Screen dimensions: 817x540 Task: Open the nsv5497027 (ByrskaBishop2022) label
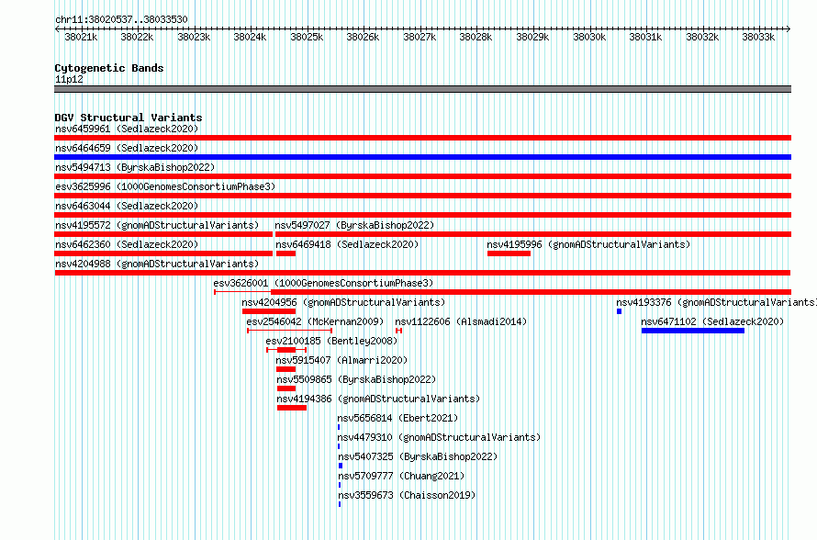tap(354, 225)
